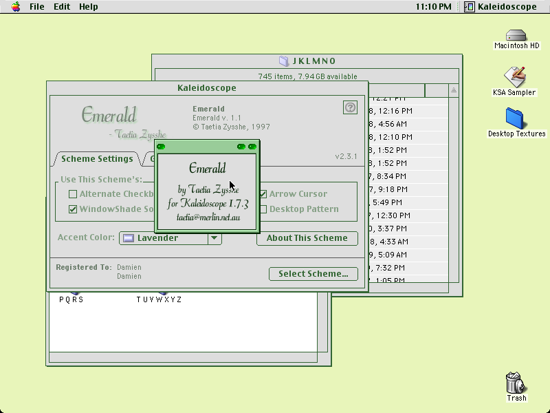
Task: Select the KSA Sampler desktop icon
Action: [x=514, y=76]
